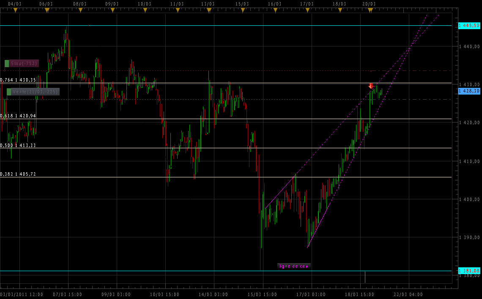This screenshot has height=299, width=482.
Task: Select the orange day marker below 17/03
Action: click(x=306, y=11)
